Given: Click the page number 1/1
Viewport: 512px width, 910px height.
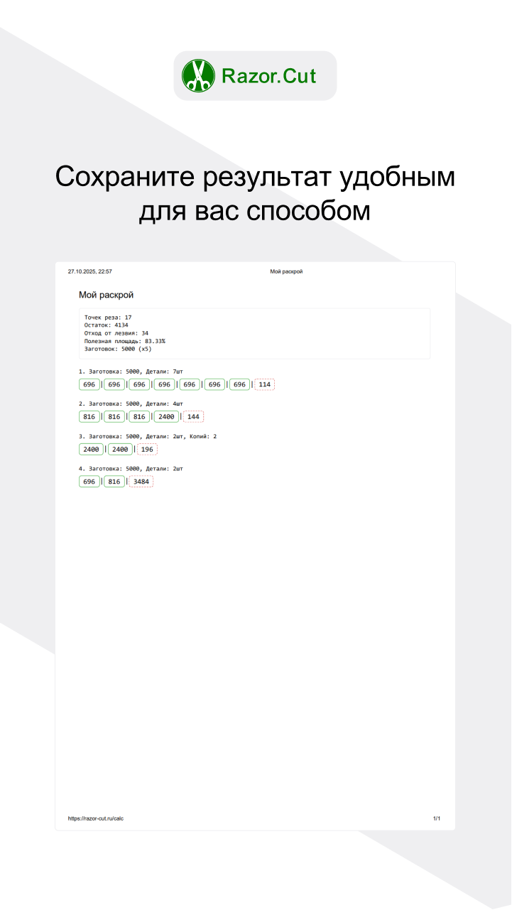Looking at the screenshot, I should coord(437,818).
